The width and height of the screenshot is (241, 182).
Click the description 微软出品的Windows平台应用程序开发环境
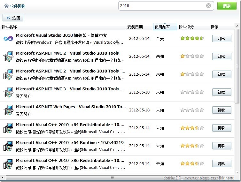(69, 42)
